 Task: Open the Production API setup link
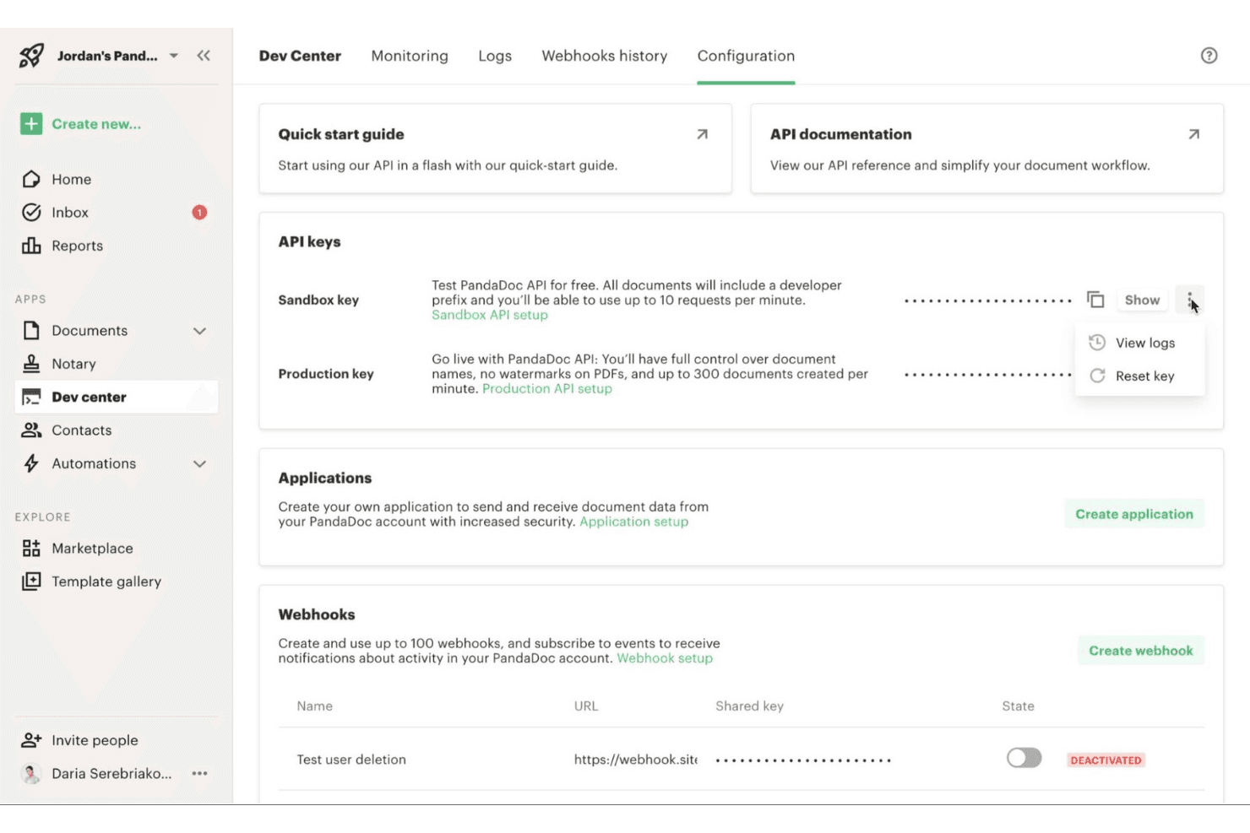pyautogui.click(x=547, y=389)
